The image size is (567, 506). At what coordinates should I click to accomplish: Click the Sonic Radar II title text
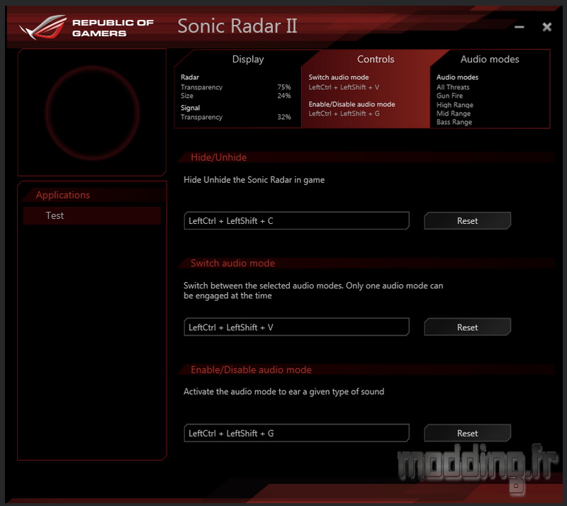point(237,26)
